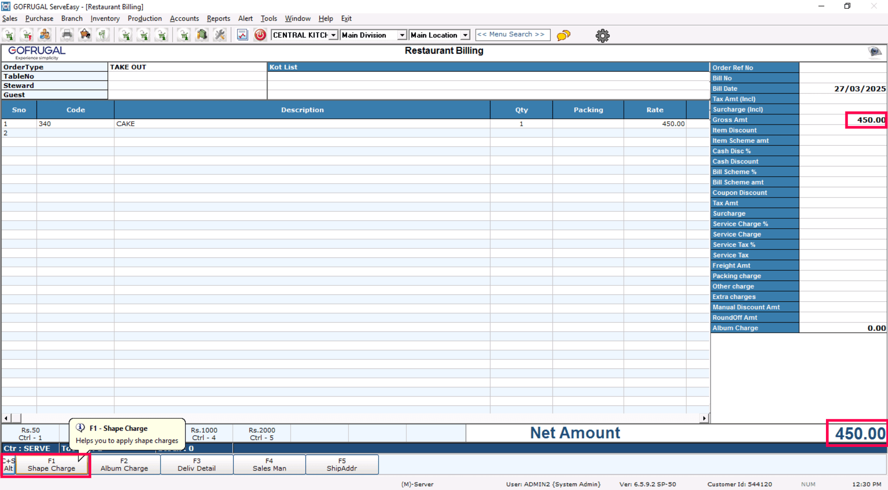Click the printer icon in toolbar
This screenshot has height=490, width=888.
67,35
